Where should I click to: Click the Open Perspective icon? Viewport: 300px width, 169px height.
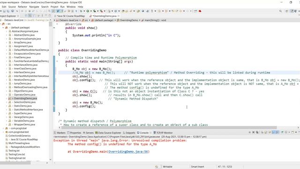[286, 11]
